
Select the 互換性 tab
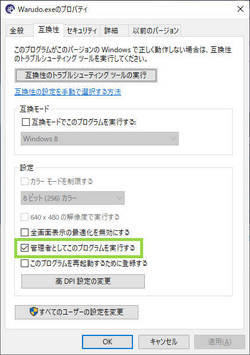click(49, 30)
